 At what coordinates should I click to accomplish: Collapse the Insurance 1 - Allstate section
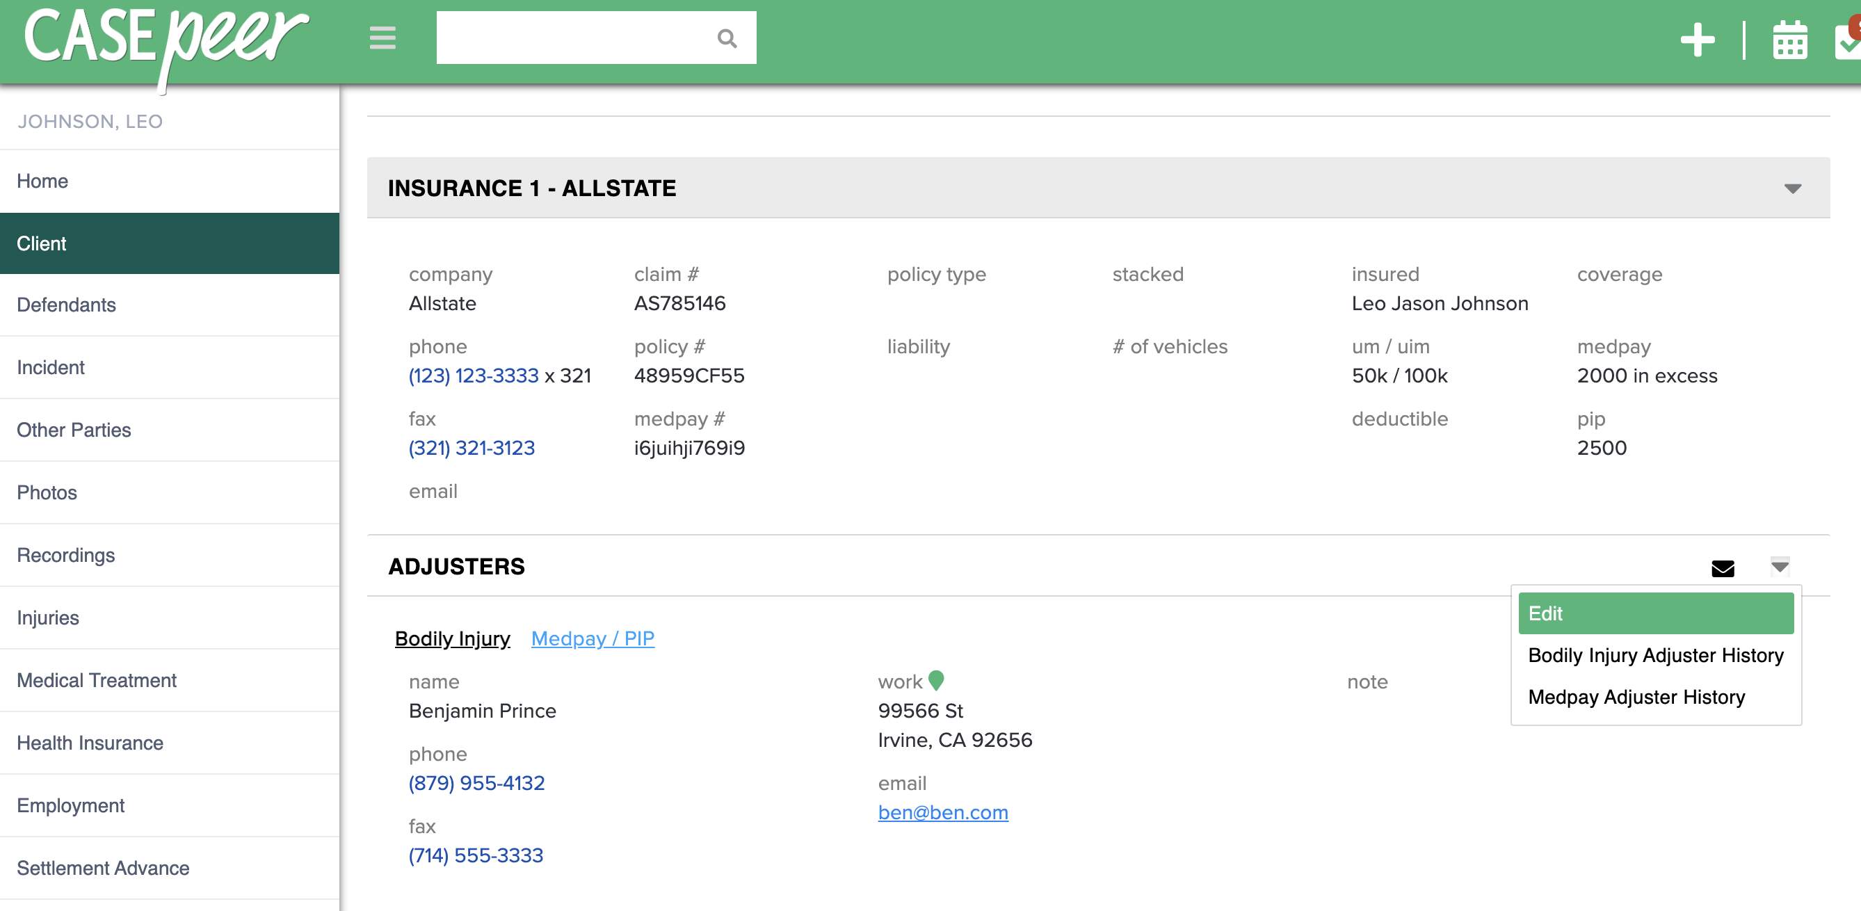1791,188
